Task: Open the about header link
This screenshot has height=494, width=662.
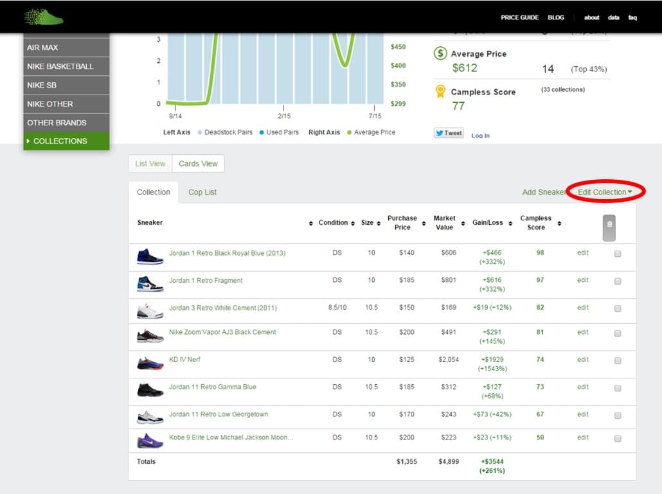Action: point(591,17)
